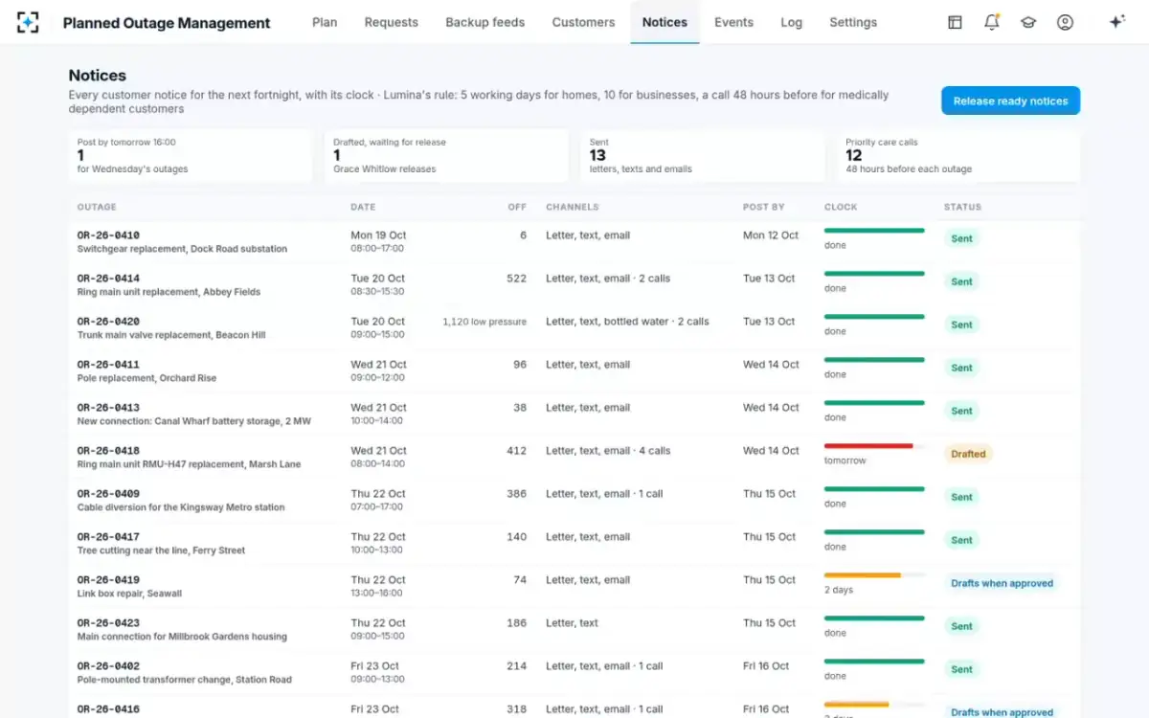The image size is (1149, 718).
Task: Click Sent status badge for OR-26-0410
Action: click(x=961, y=238)
